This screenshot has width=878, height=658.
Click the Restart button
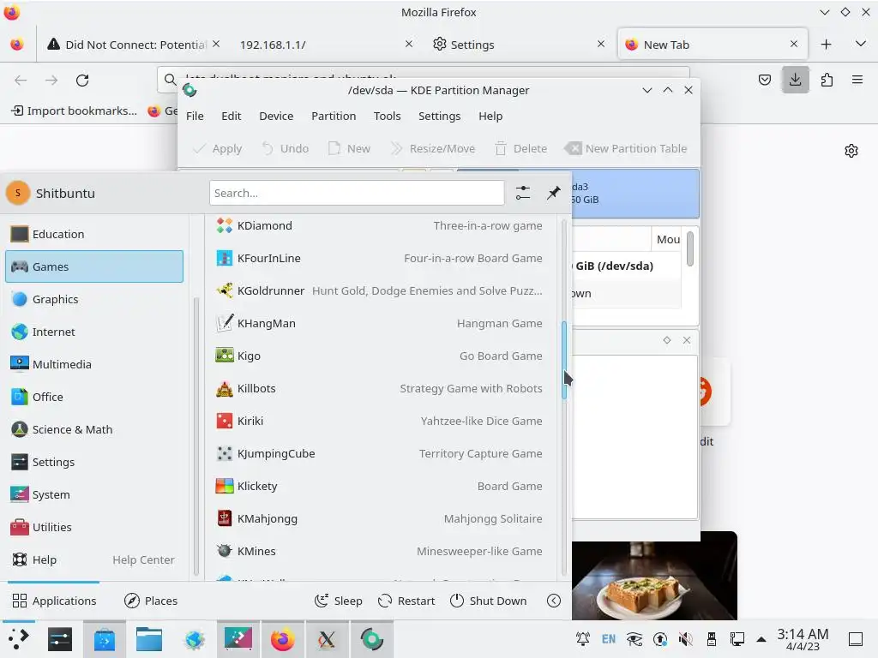pyautogui.click(x=406, y=601)
